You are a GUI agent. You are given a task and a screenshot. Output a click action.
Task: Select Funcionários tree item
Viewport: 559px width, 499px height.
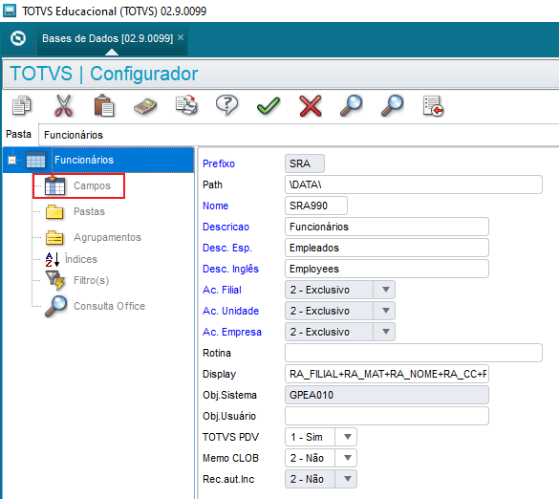84,160
